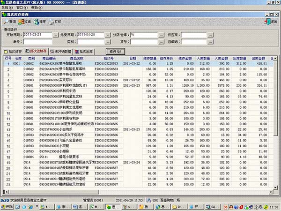Click 出库金额 value 418.81 in row 1
Screen dimensions: 281x211
(x=262, y=63)
